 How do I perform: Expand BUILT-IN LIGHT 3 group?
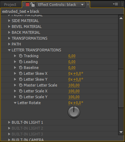tap(9, 134)
